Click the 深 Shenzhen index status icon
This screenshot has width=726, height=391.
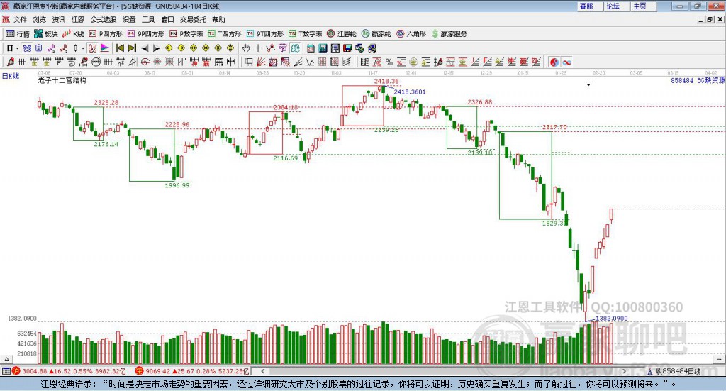tap(139, 371)
